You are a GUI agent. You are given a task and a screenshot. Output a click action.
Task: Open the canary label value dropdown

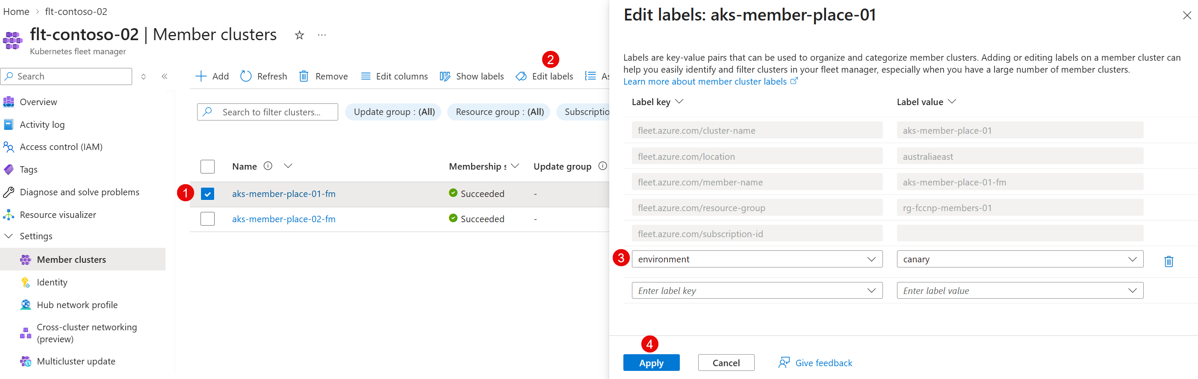click(x=1020, y=259)
